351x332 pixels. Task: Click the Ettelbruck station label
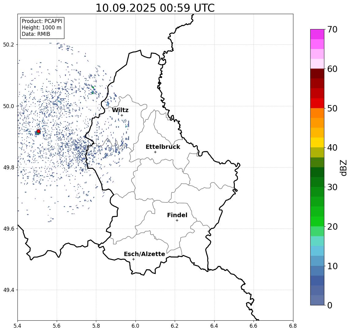pos(163,147)
